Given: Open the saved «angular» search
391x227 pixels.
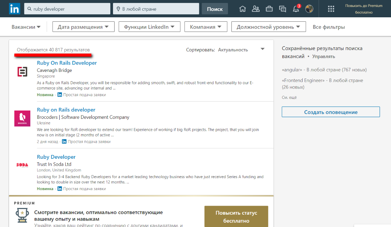Looking at the screenshot, I should (324, 70).
